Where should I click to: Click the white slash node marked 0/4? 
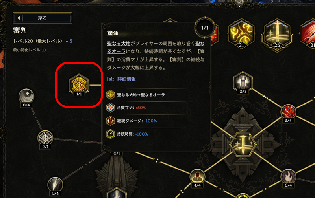pos(55,184)
